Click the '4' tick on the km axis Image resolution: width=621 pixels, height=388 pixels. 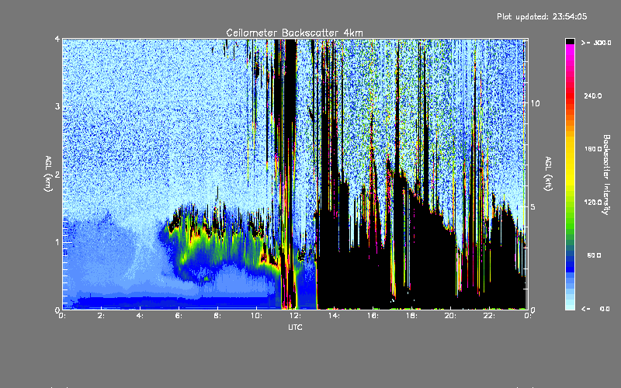57,40
